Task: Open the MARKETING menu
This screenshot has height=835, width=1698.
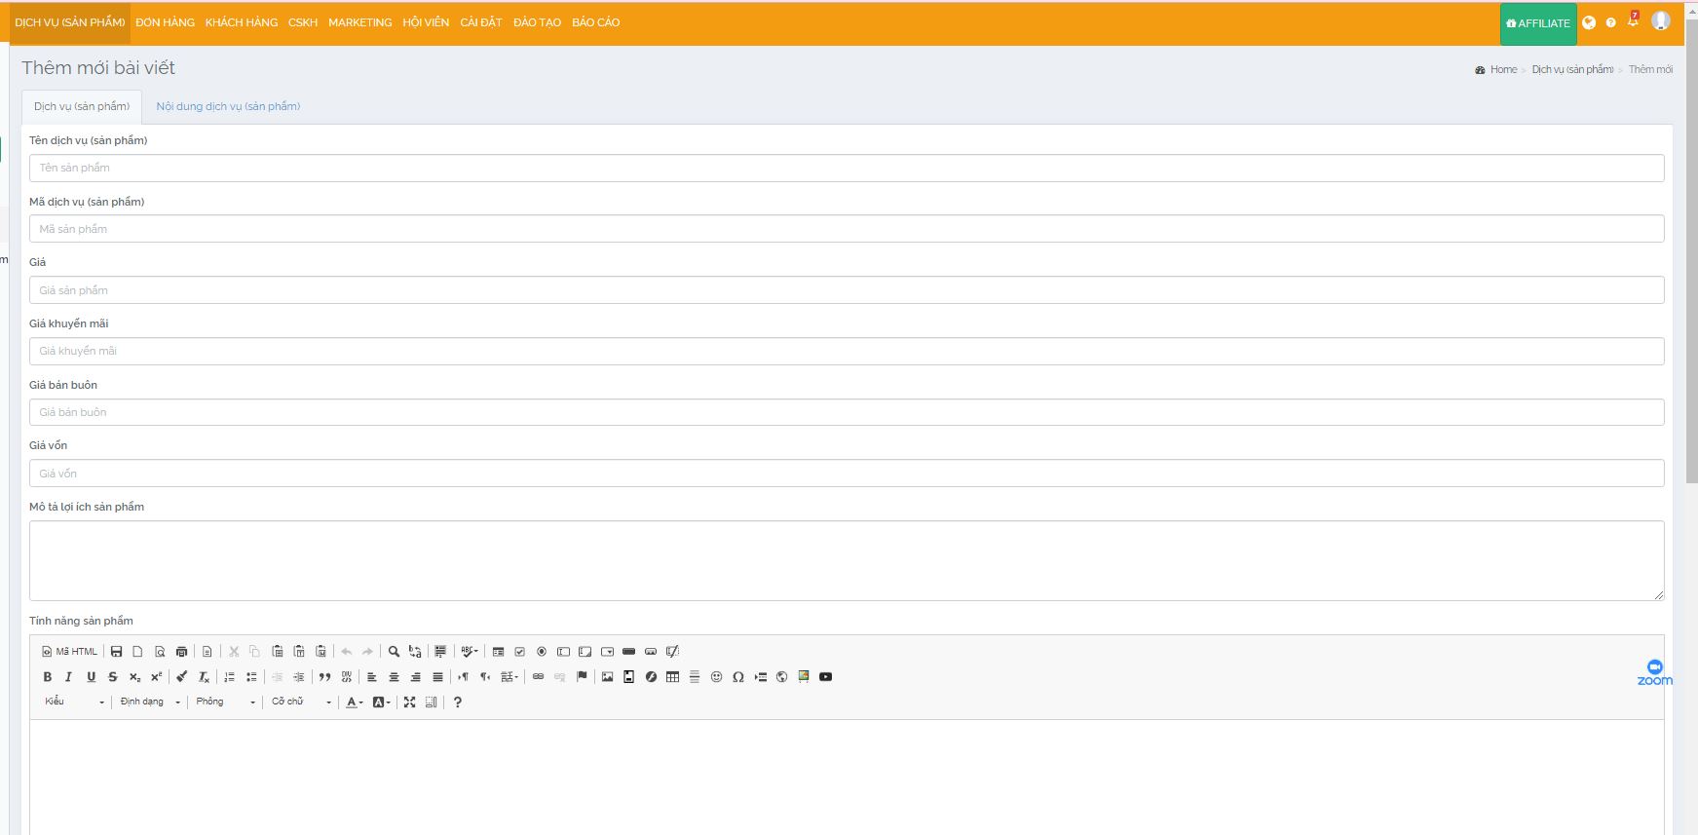Action: click(359, 22)
